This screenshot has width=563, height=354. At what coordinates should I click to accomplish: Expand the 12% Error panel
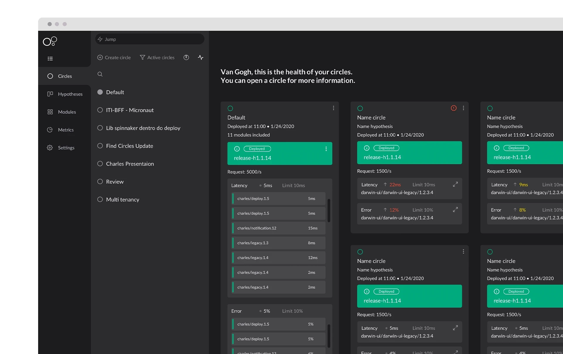pos(455,210)
